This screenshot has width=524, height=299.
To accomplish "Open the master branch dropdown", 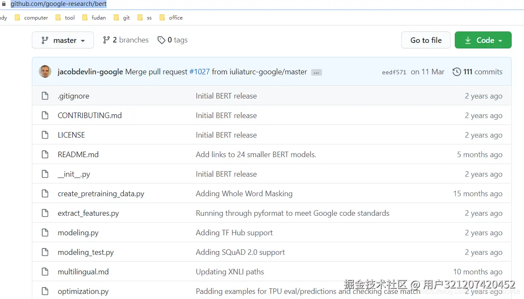I will click(x=63, y=40).
